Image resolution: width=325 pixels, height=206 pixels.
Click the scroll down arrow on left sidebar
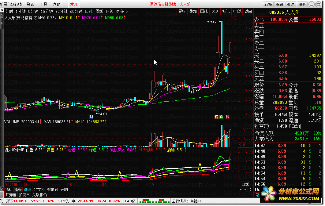(2, 189)
